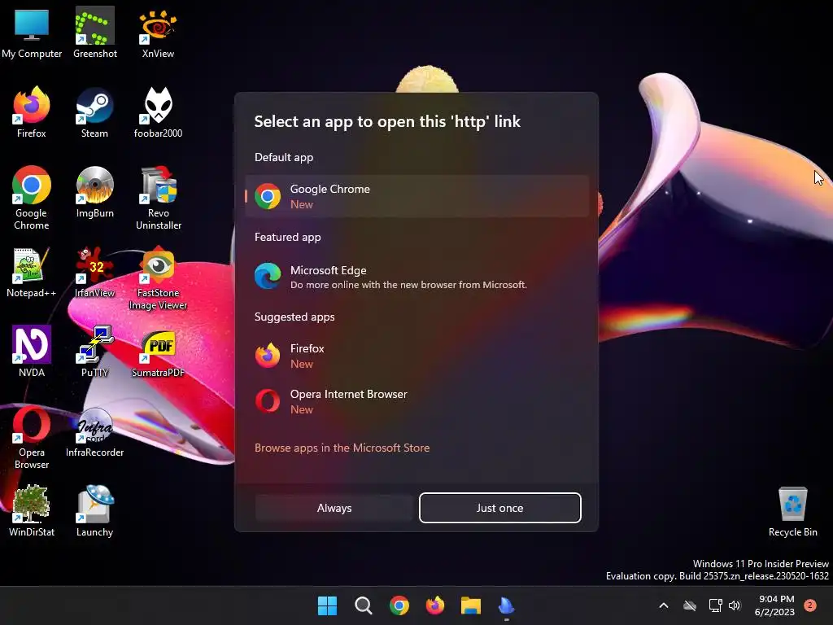Click the blue running app taskbar icon
Screen dimensions: 833x625
pyautogui.click(x=506, y=605)
